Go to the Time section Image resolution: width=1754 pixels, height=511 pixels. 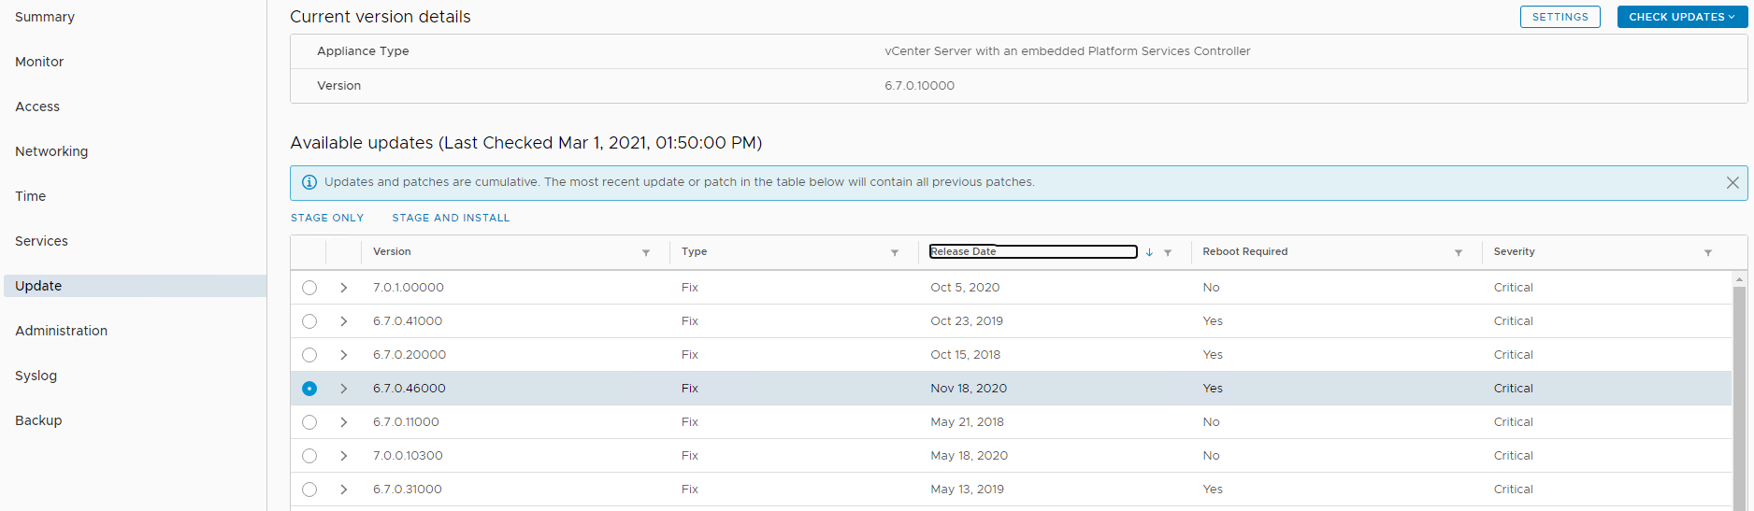point(30,196)
